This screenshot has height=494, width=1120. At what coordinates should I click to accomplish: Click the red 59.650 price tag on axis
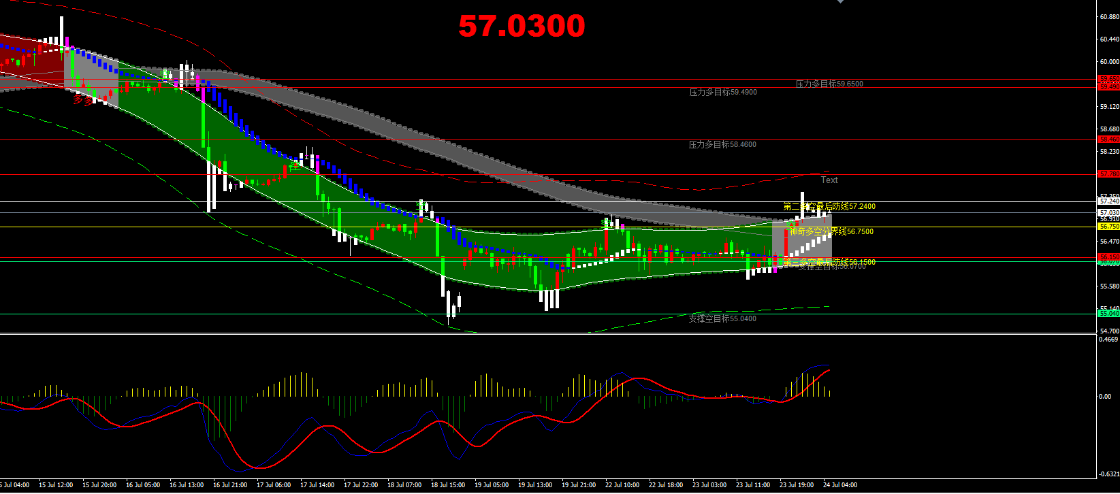coord(1109,79)
